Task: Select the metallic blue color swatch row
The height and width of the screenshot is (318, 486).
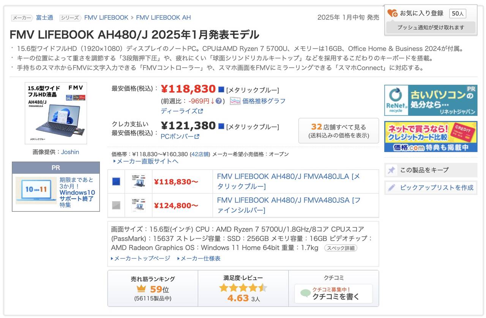Action: (x=116, y=182)
